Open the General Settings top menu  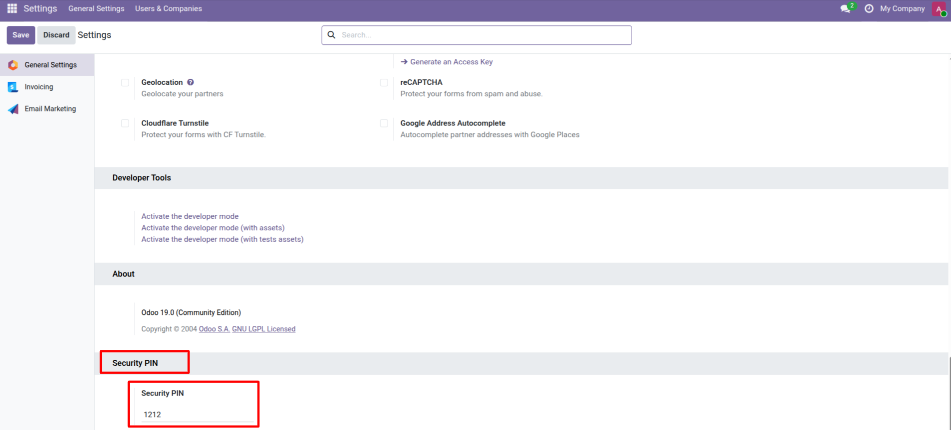tap(96, 8)
